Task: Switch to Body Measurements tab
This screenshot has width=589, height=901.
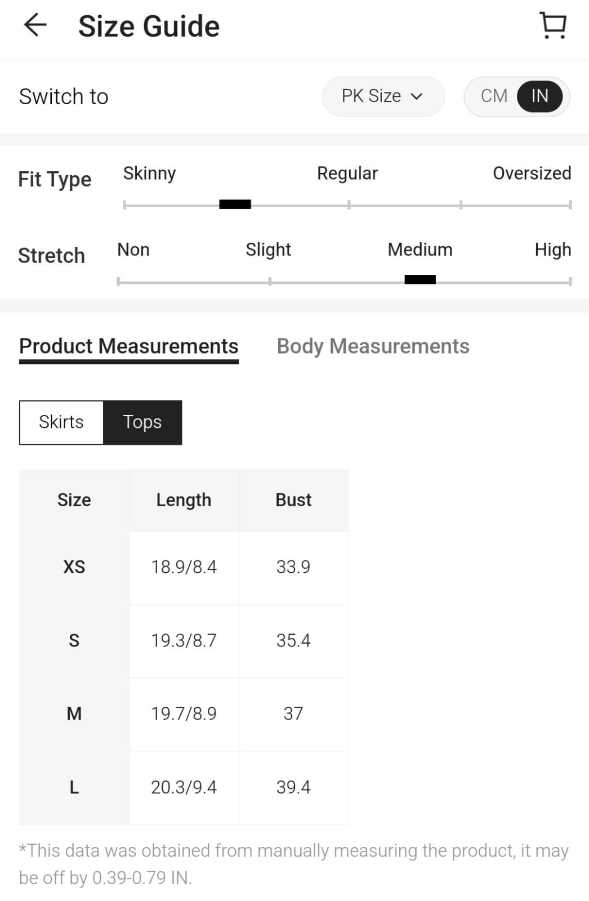Action: [x=373, y=346]
